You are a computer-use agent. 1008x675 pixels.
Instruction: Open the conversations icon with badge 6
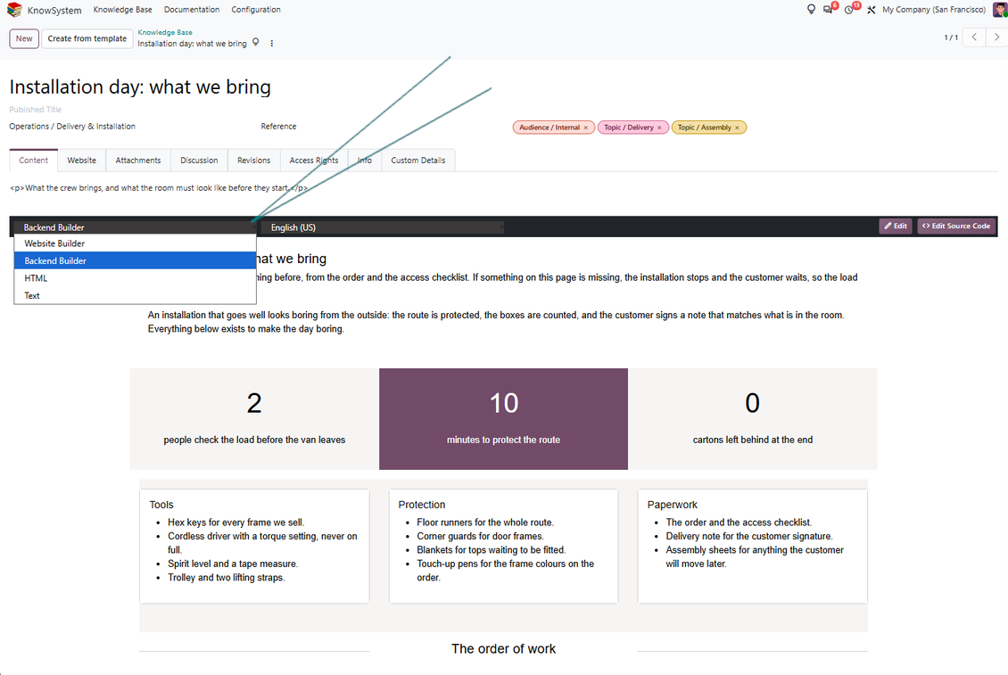coord(829,9)
